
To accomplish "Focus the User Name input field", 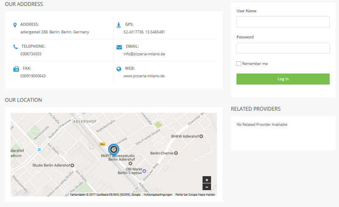I will 283,22.
